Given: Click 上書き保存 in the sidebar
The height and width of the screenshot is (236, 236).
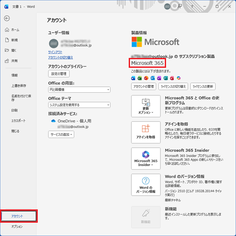Looking at the screenshot, I should [x=19, y=86].
